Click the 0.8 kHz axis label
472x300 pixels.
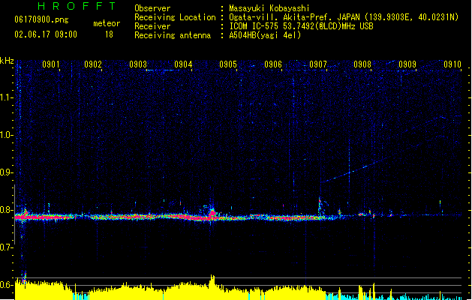6,210
